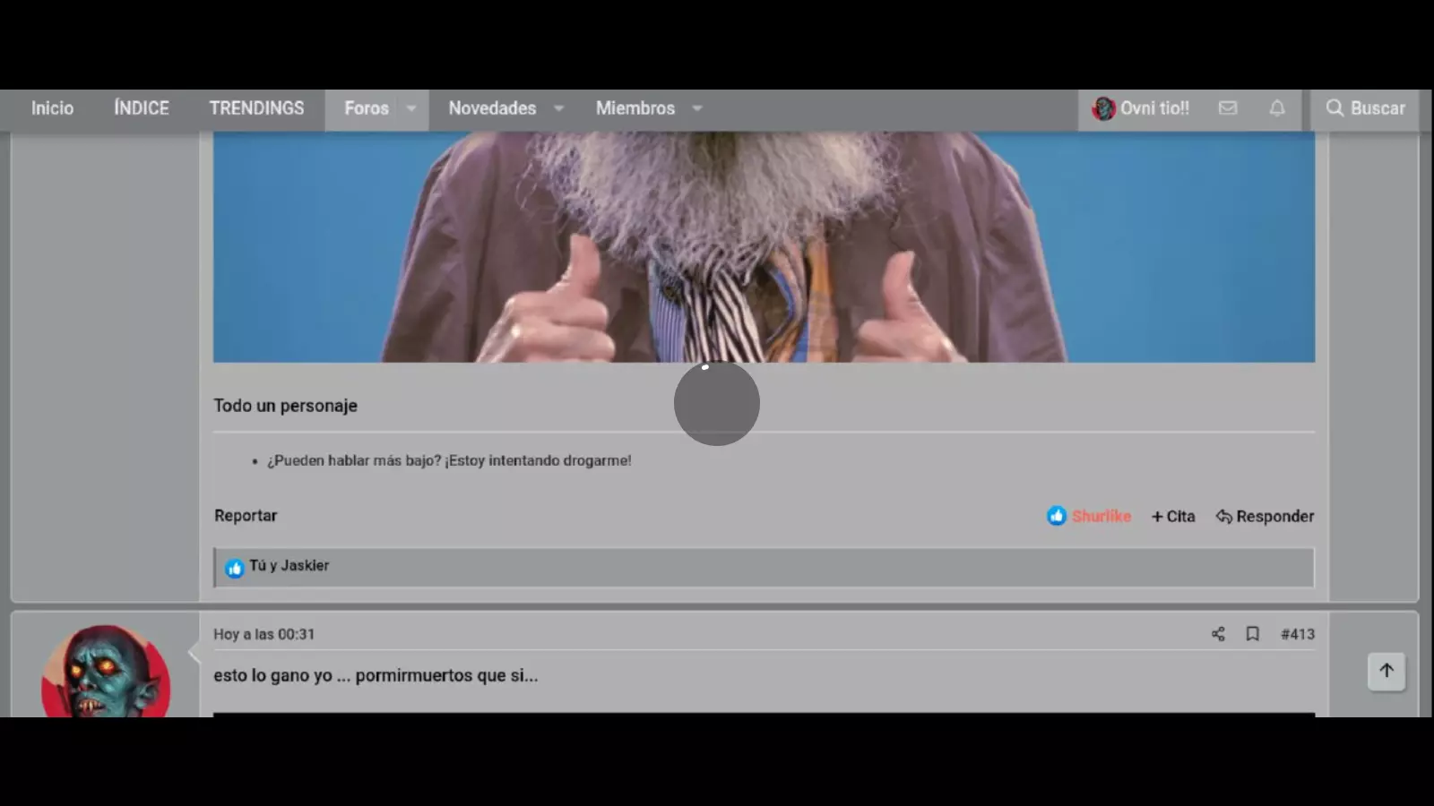
Task: Click the Buscar search button
Action: tap(1365, 108)
